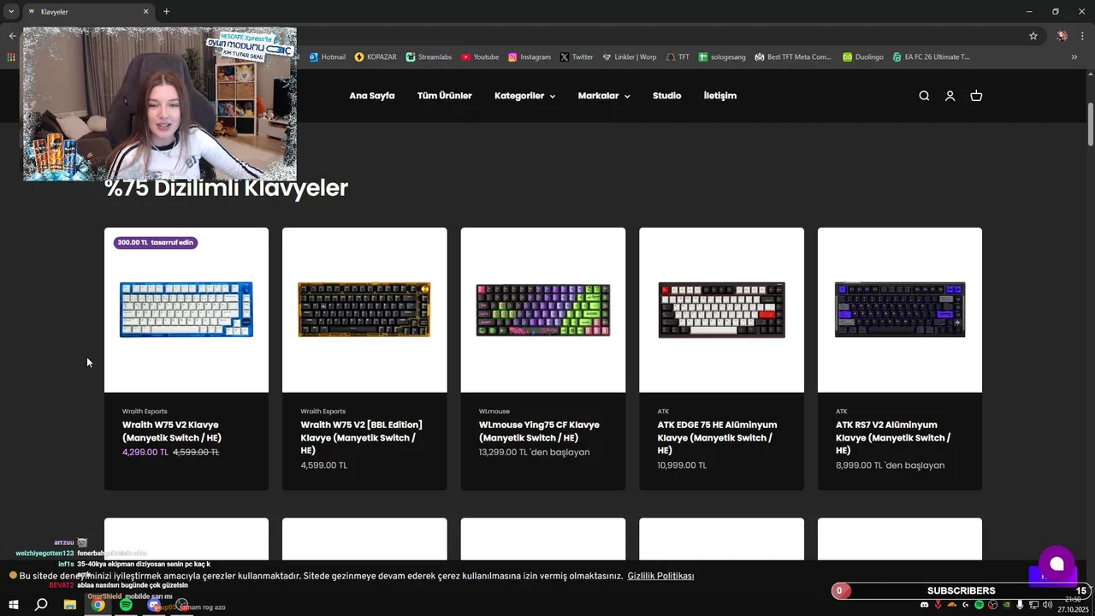
Task: Open ATK RS7 V2 keyboard image
Action: pyautogui.click(x=900, y=310)
